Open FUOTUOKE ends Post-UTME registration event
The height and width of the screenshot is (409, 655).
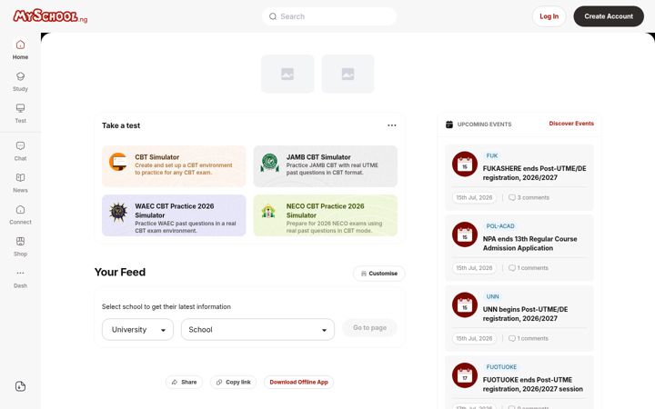pos(532,384)
